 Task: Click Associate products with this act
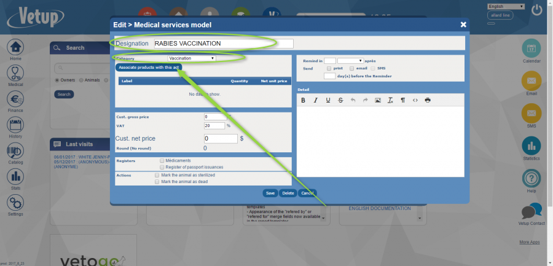[149, 67]
